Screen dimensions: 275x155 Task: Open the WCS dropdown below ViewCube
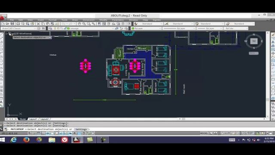point(254,53)
